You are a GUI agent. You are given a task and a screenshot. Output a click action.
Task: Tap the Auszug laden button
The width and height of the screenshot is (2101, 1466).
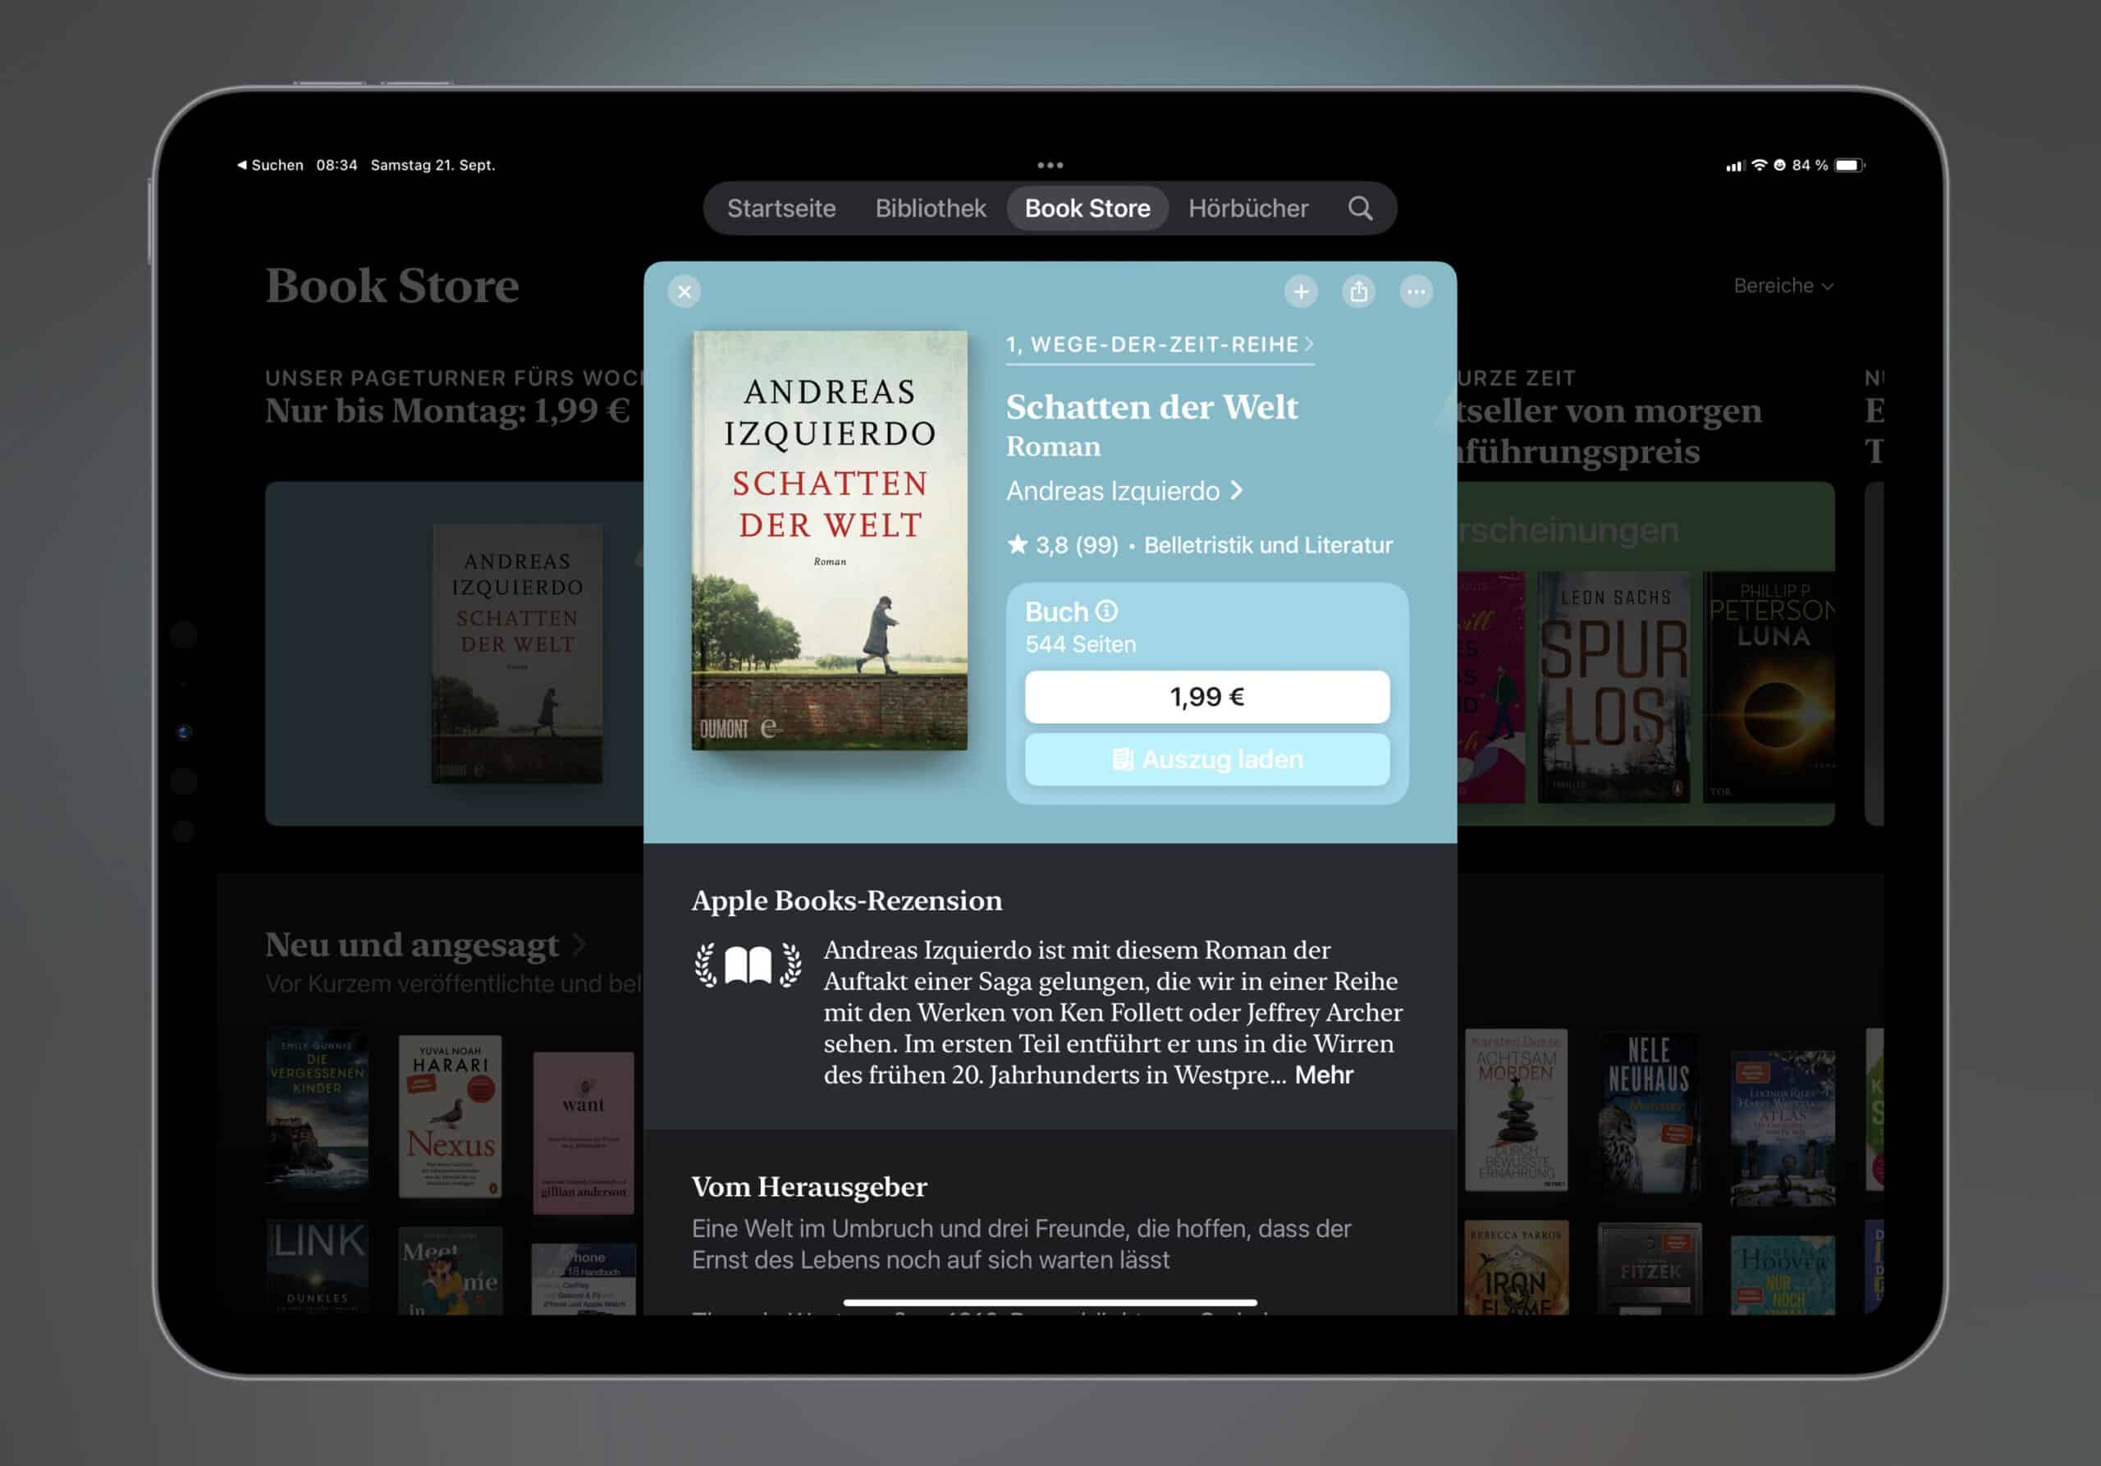1207,759
